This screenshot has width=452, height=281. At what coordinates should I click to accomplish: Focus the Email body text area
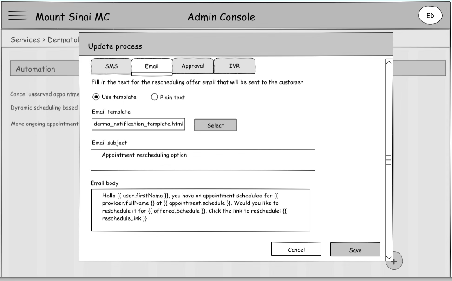pos(201,210)
